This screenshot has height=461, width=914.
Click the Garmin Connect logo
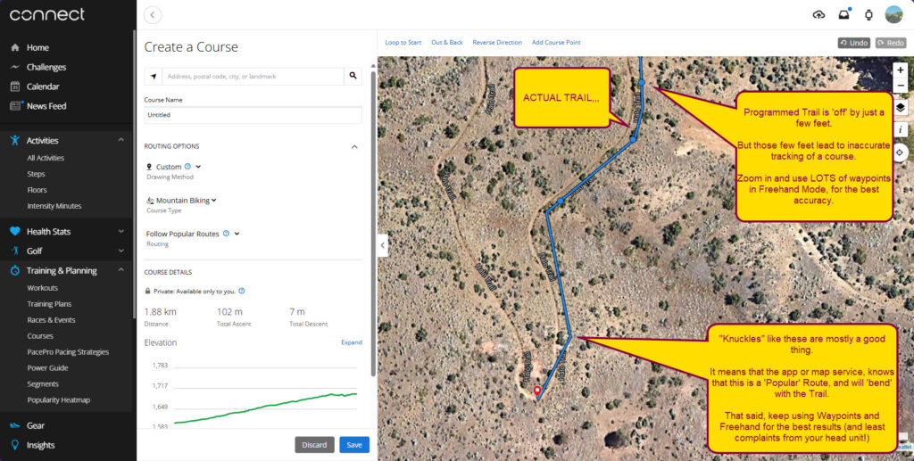point(47,14)
